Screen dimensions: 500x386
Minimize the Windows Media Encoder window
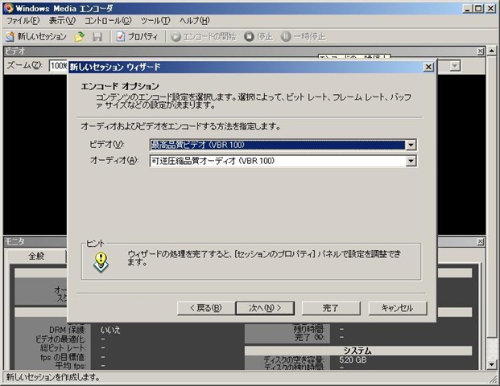467,9
